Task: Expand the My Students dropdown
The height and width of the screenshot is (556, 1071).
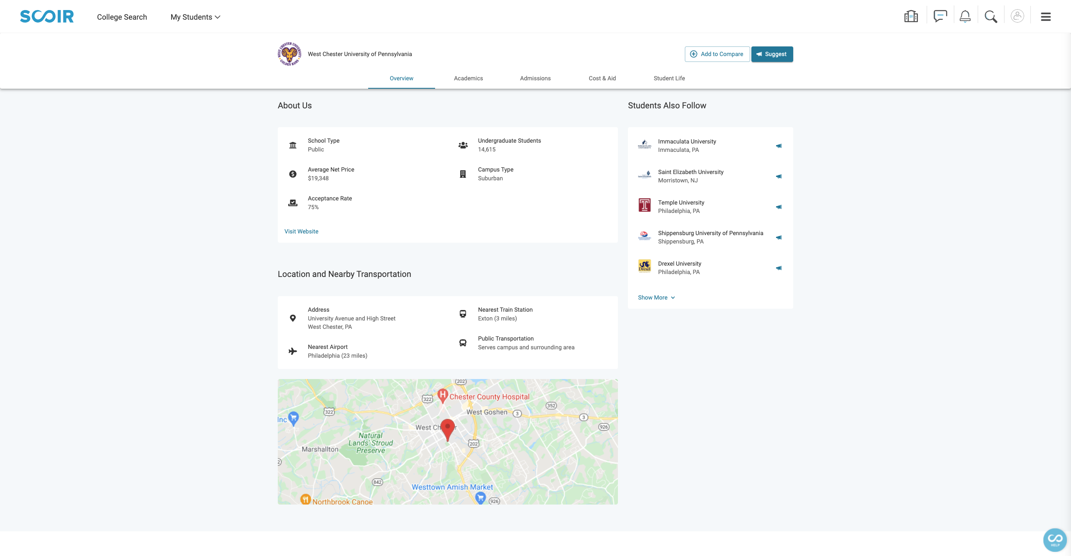Action: tap(195, 17)
